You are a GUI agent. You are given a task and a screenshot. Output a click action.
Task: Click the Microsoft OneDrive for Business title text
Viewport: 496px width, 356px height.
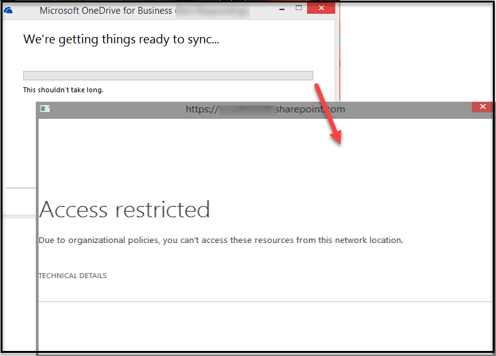point(105,11)
